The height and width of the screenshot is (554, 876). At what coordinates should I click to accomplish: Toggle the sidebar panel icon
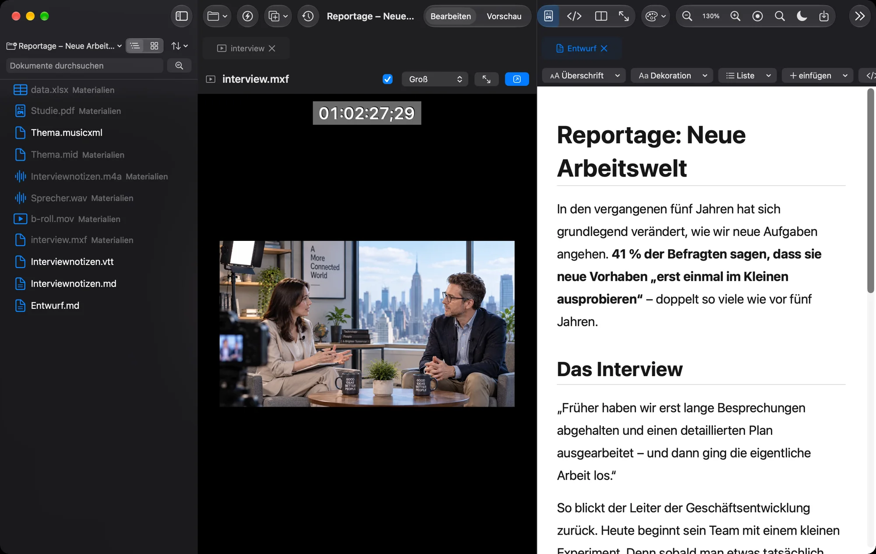181,16
